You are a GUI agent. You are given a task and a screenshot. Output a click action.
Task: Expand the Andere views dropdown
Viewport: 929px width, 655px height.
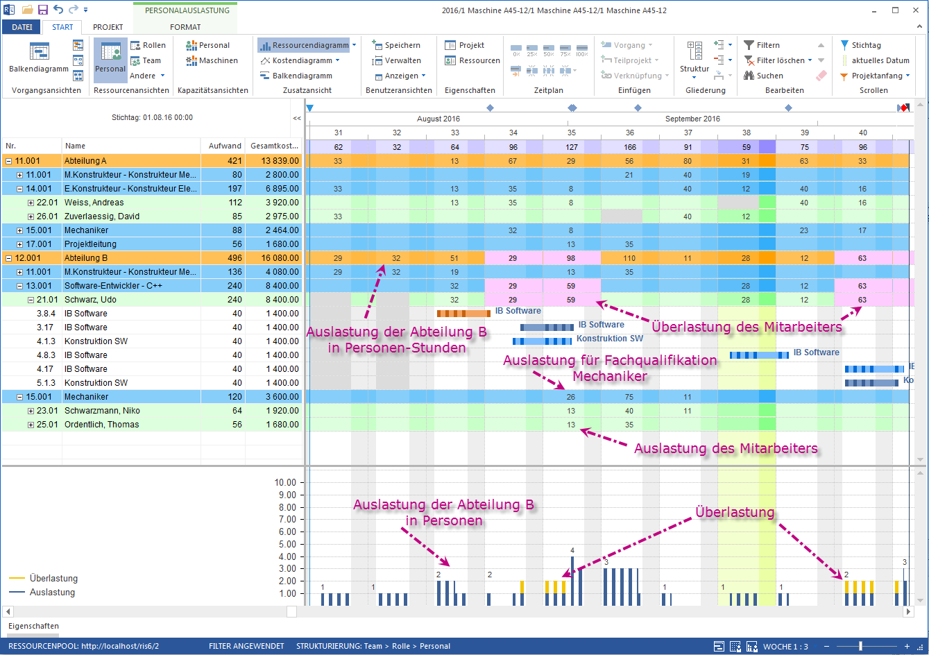point(147,76)
